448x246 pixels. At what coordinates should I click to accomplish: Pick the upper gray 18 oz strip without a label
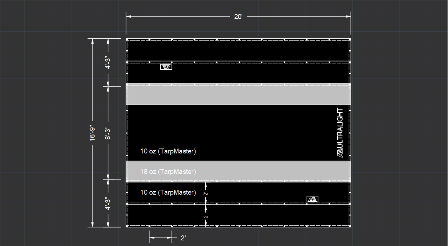point(238,94)
